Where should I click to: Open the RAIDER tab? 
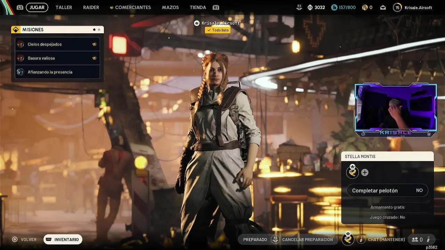(91, 7)
